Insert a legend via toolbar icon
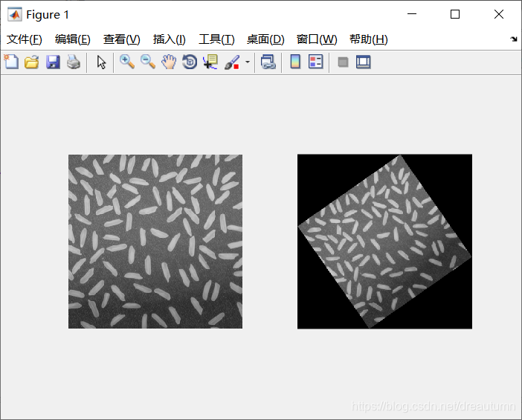The image size is (522, 420). pos(316,62)
